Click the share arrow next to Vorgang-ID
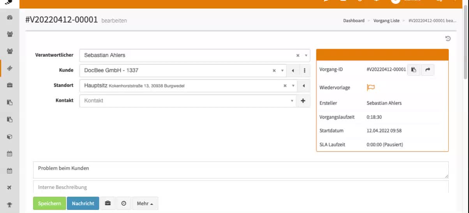 tap(427, 70)
